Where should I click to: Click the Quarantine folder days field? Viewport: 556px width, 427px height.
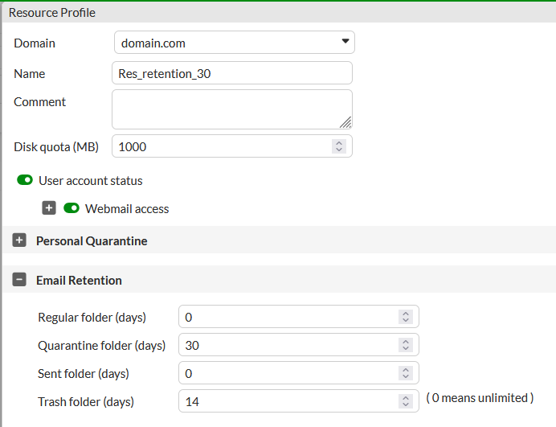pyautogui.click(x=299, y=345)
